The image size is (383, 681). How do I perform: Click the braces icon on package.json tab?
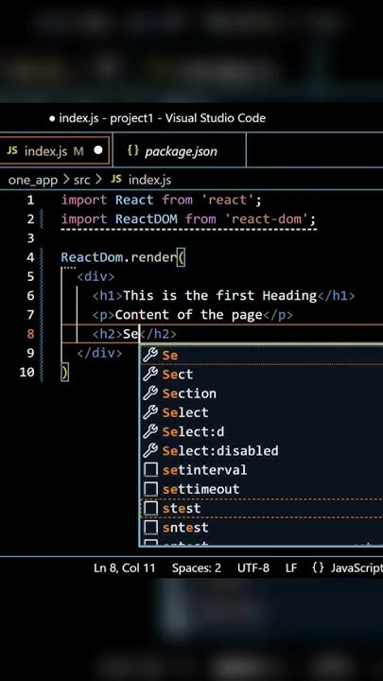[x=133, y=150]
